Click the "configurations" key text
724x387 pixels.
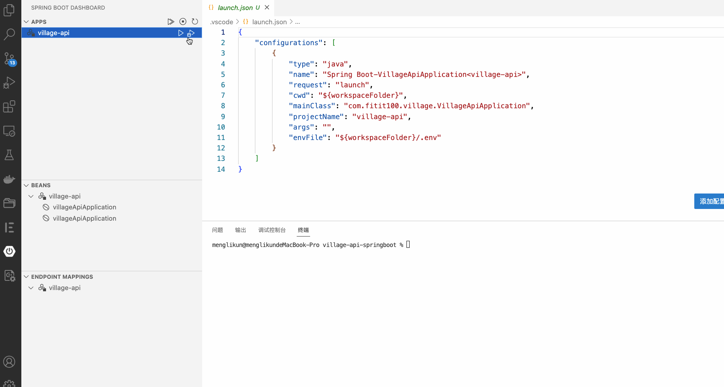(x=289, y=43)
